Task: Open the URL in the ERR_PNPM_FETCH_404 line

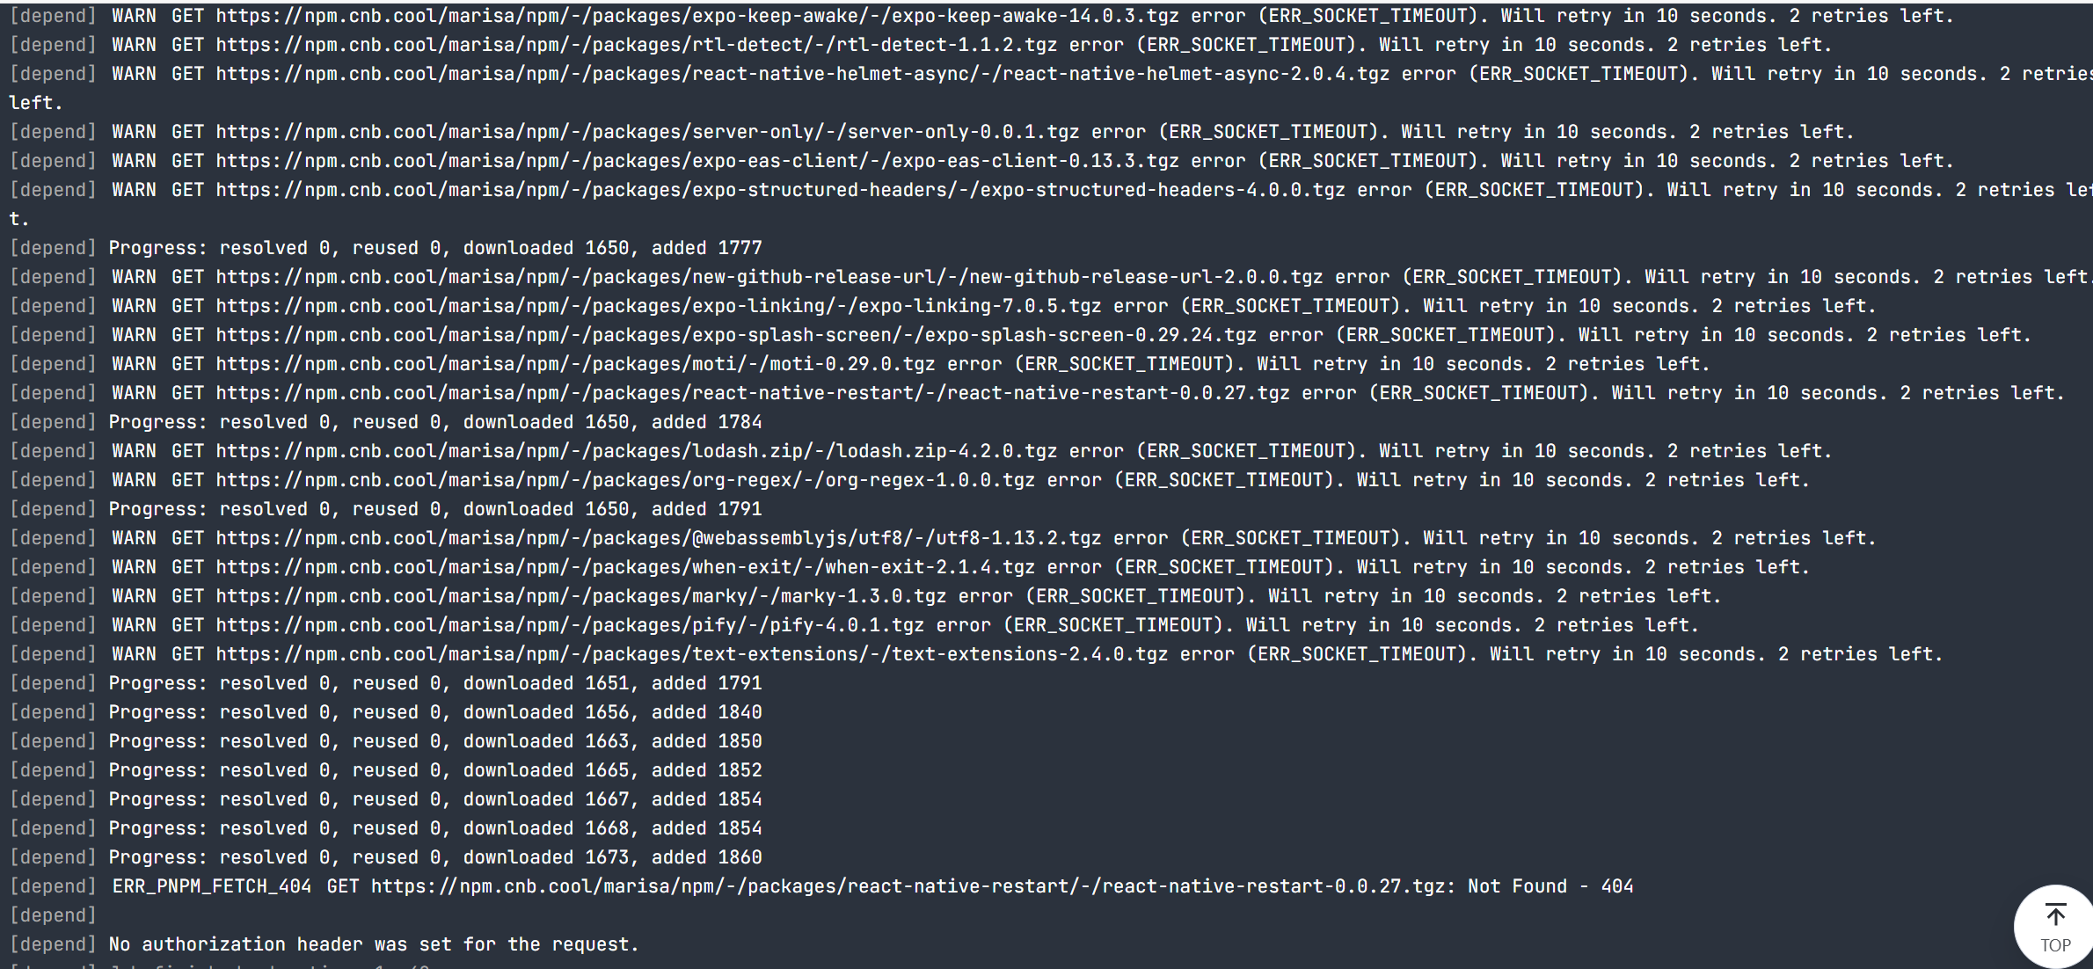Action: pos(908,886)
